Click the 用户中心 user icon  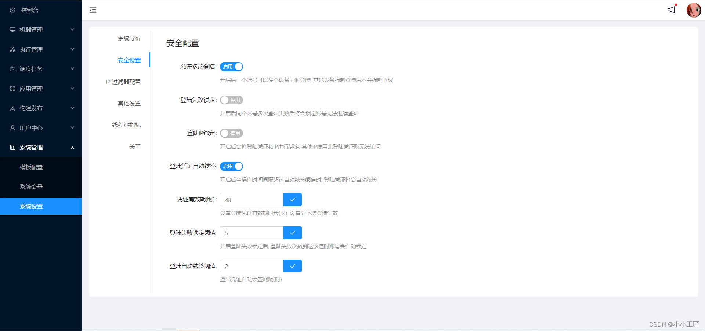click(x=12, y=127)
